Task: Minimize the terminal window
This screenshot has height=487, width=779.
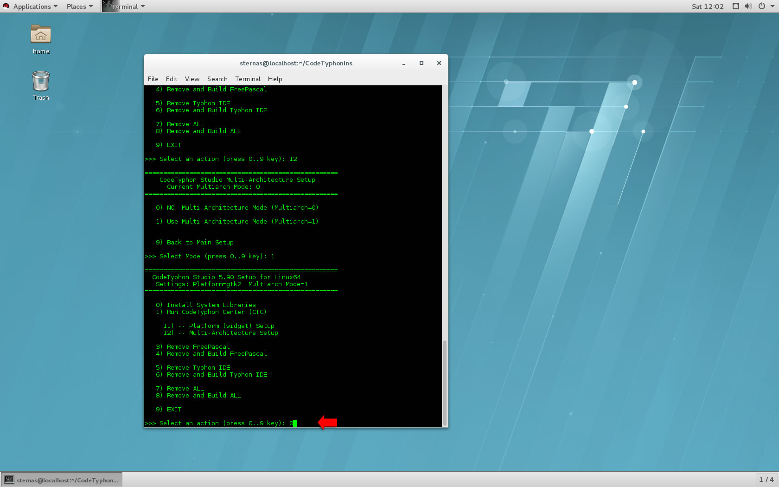Action: [404, 63]
